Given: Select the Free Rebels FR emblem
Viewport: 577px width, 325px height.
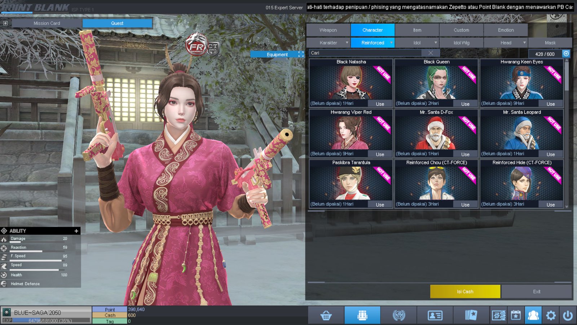Looking at the screenshot, I should coord(196,46).
